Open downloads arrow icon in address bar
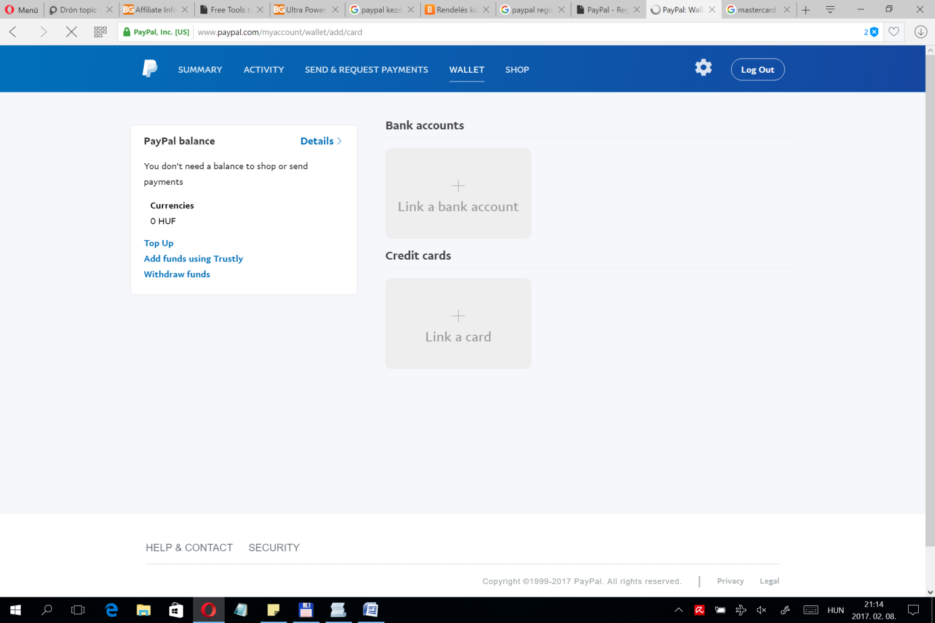935x623 pixels. 921,32
